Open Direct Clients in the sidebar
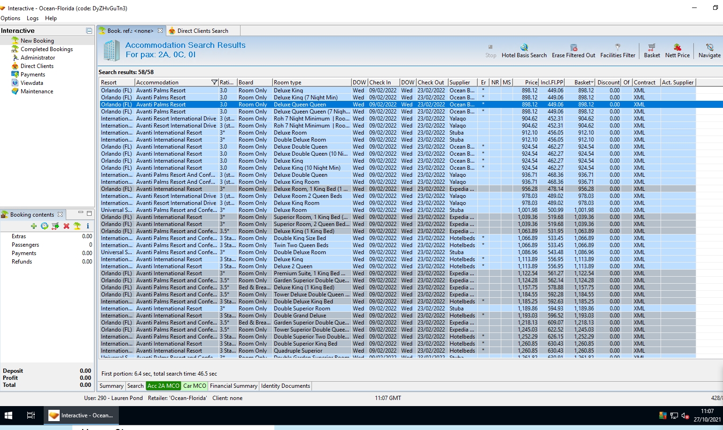 tap(37, 66)
